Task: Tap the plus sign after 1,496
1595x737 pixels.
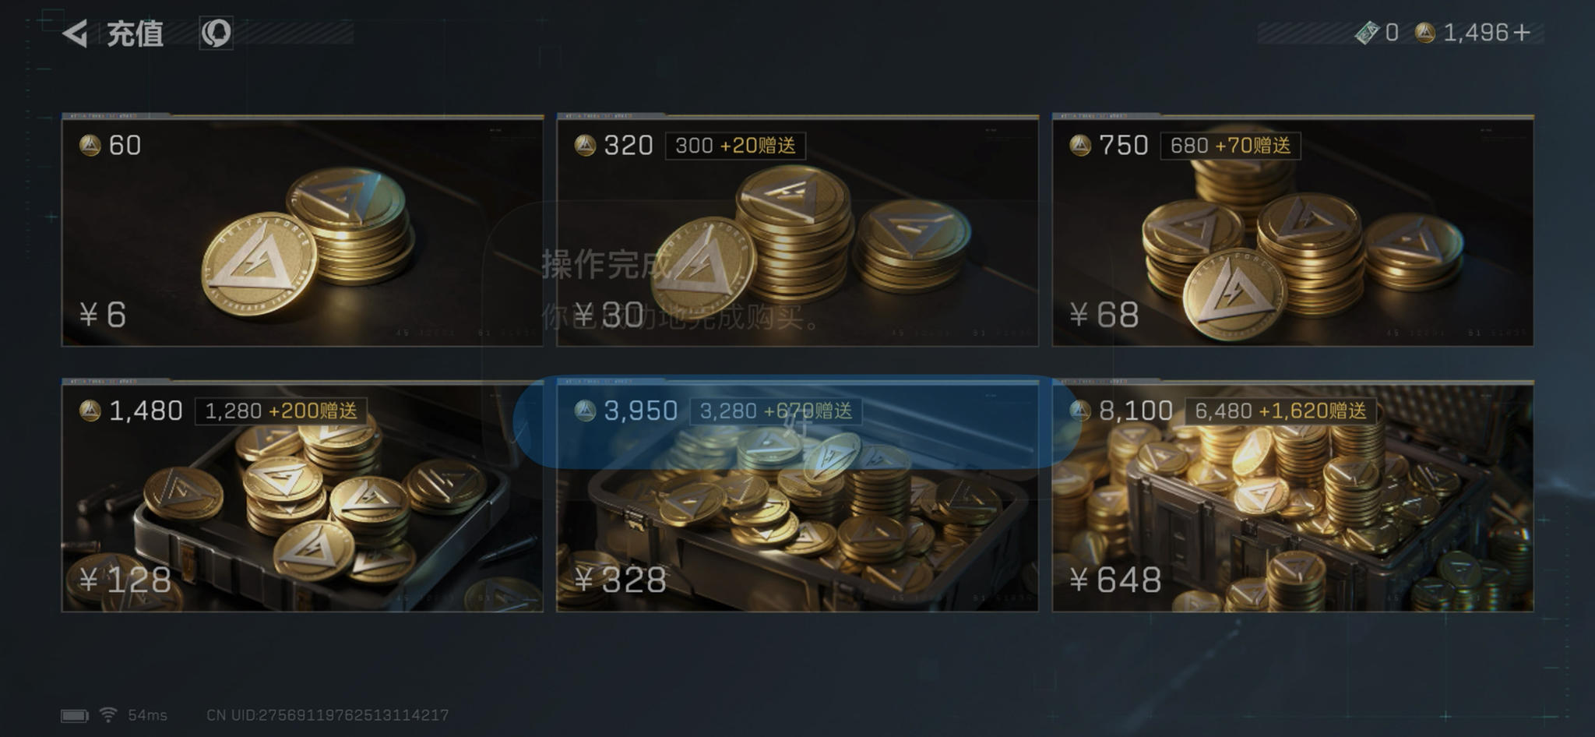Action: [x=1522, y=33]
